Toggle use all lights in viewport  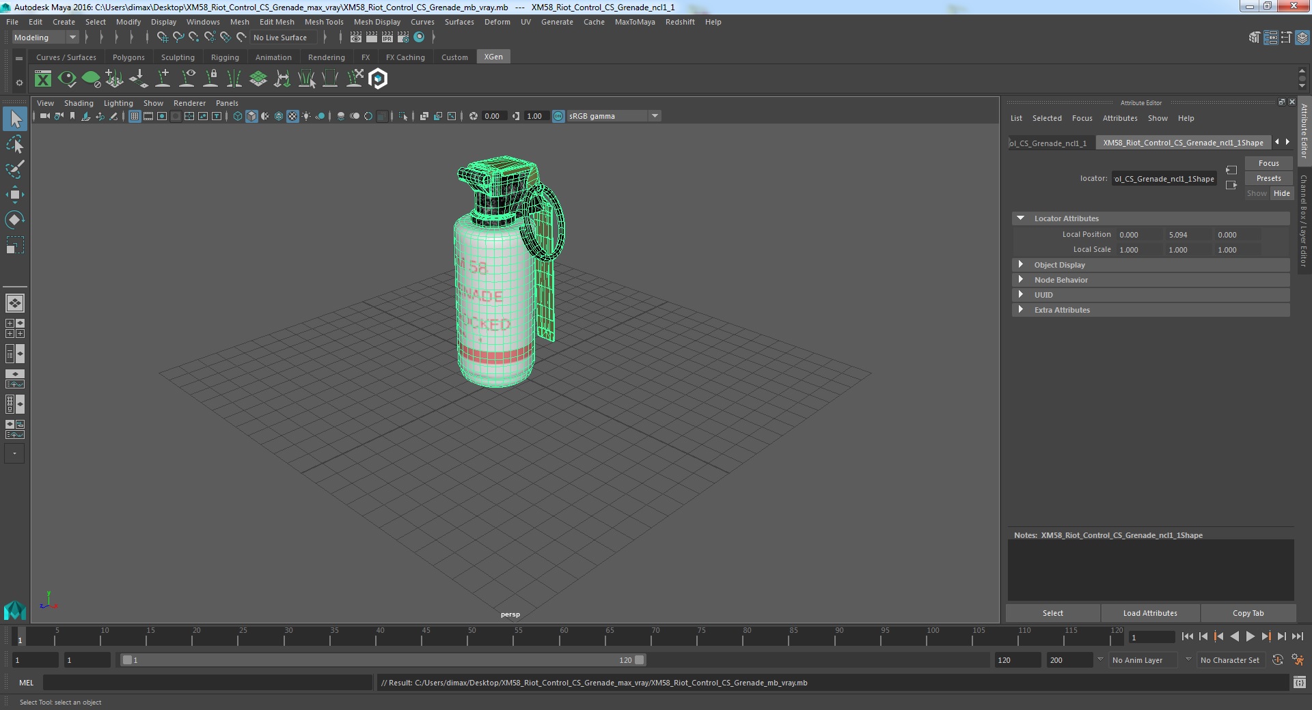306,116
